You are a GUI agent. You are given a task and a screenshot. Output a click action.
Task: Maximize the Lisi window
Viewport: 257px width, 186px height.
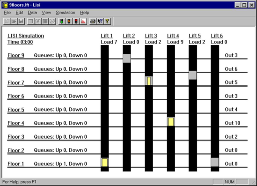click(x=244, y=5)
